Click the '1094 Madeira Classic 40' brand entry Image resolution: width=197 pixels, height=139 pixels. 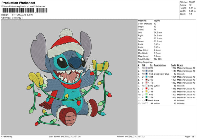[x=184, y=77]
